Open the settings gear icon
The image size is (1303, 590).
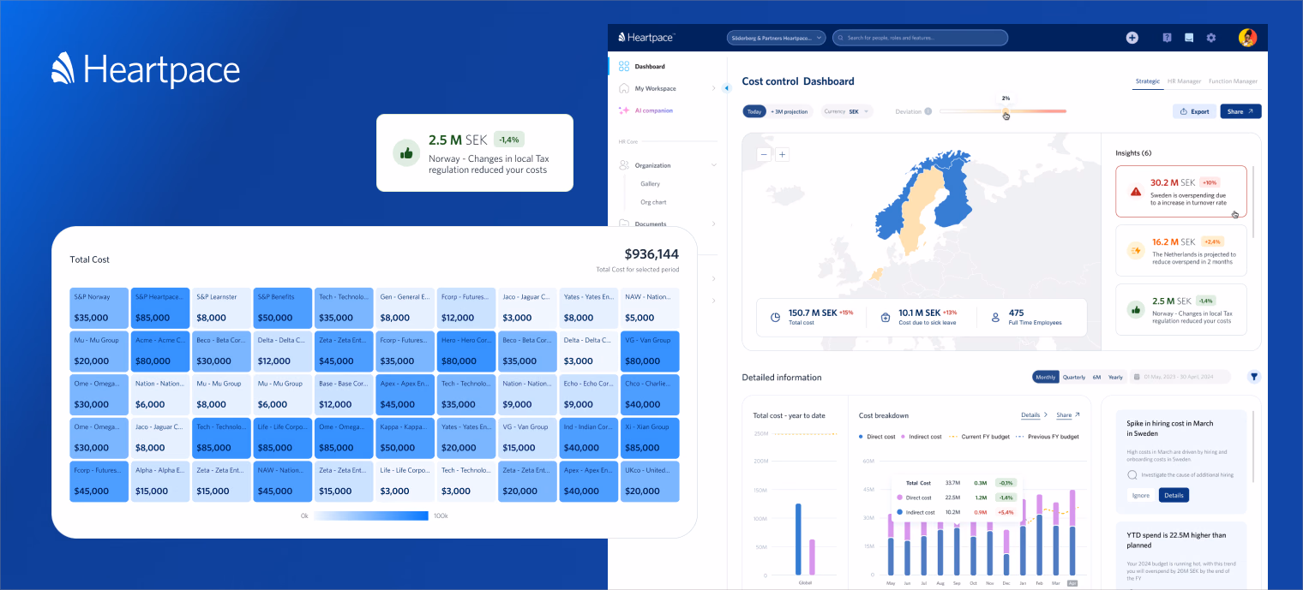pos(1211,38)
